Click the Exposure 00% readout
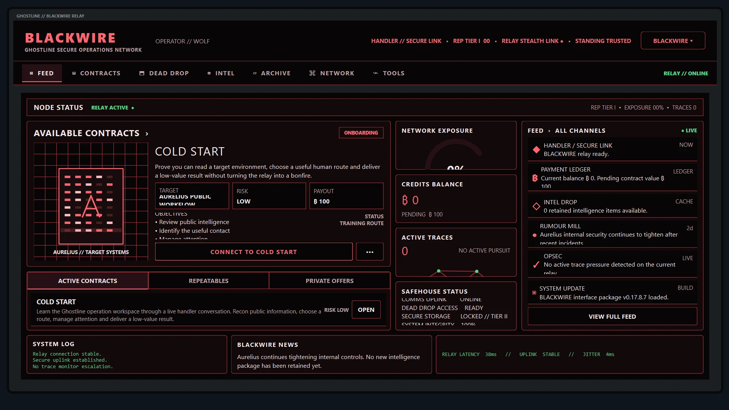729x410 pixels. (x=643, y=108)
